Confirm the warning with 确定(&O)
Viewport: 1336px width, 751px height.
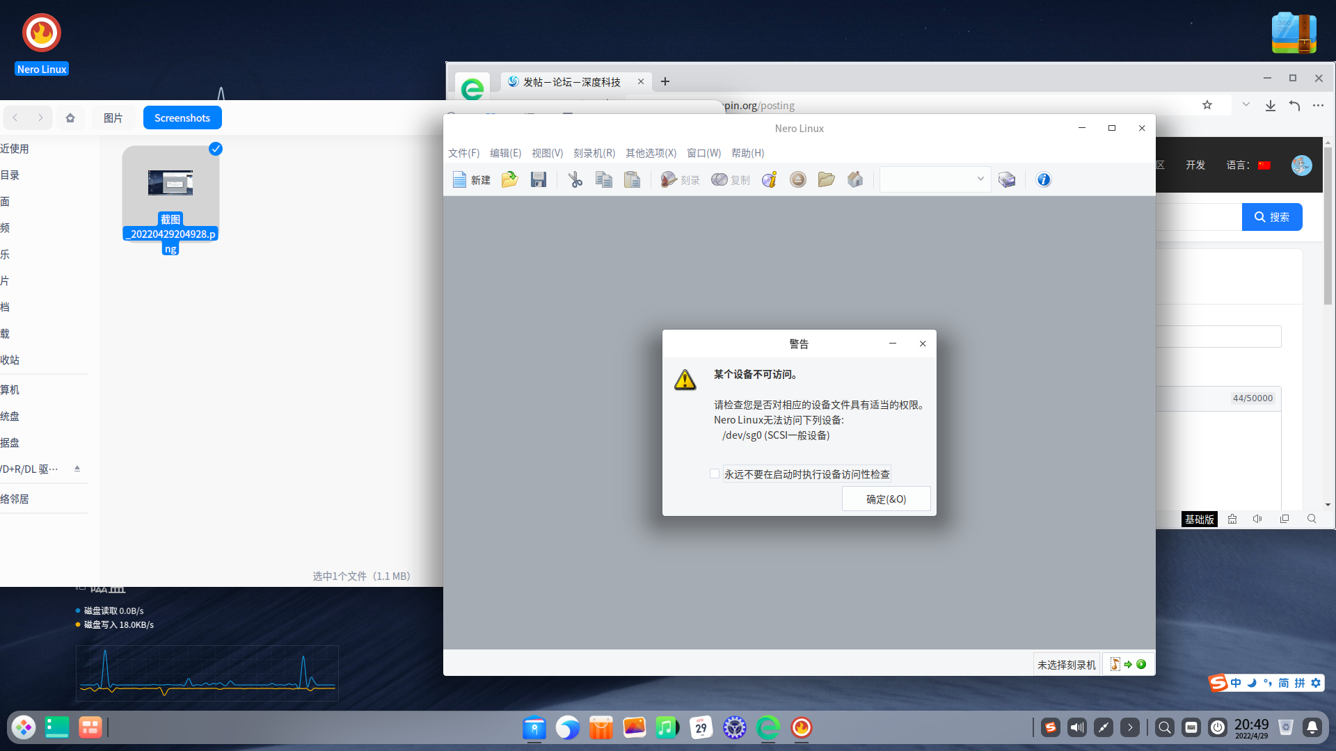click(x=886, y=499)
